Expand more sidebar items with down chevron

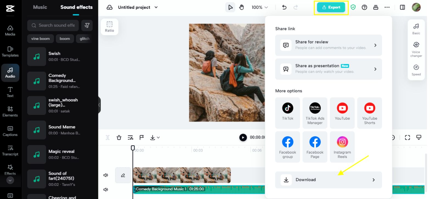click(x=10, y=180)
